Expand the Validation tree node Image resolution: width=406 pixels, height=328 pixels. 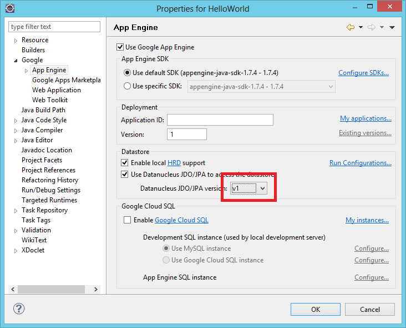pos(16,231)
